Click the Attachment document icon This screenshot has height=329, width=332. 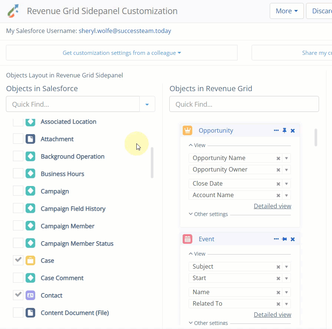click(30, 139)
